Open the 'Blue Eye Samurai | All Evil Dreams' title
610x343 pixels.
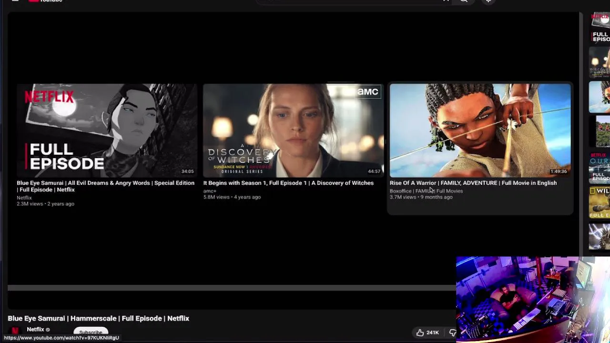pyautogui.click(x=105, y=186)
